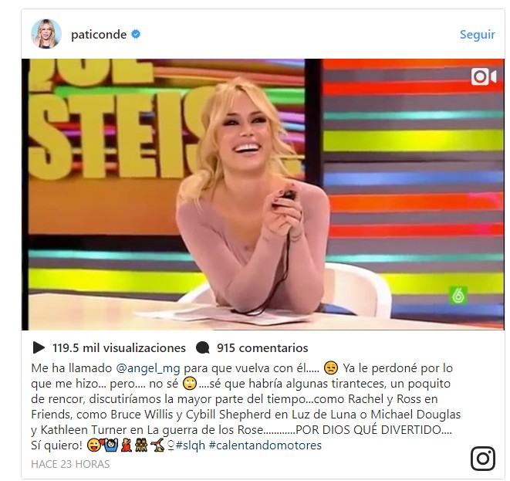The width and height of the screenshot is (510, 481).
Task: Click the caption text starting with Me ha llamado
Action: point(246,406)
